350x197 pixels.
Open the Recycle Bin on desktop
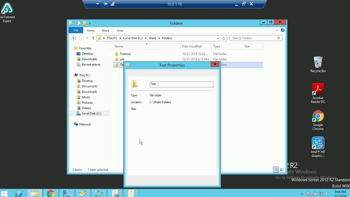(318, 65)
